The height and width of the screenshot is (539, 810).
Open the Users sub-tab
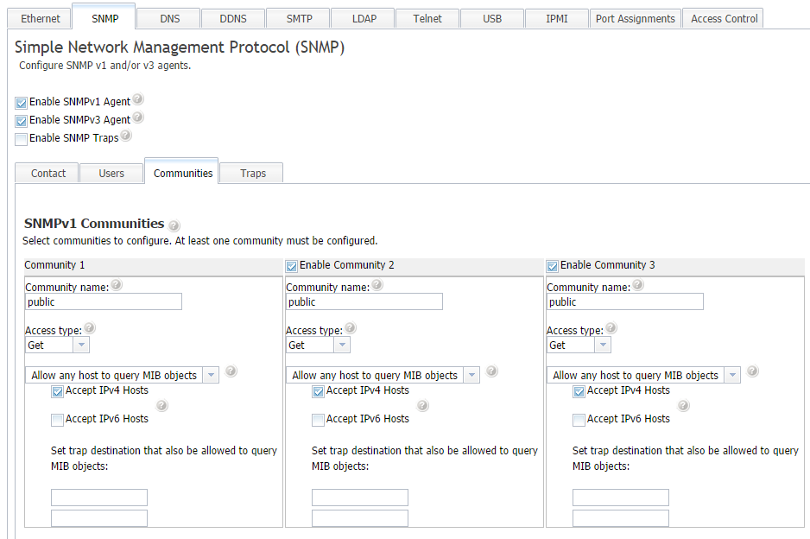pyautogui.click(x=111, y=174)
